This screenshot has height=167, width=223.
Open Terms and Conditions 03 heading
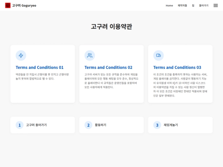click(177, 68)
